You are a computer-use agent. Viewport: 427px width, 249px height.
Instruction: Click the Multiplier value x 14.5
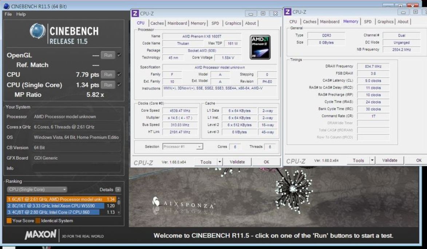pyautogui.click(x=180, y=118)
